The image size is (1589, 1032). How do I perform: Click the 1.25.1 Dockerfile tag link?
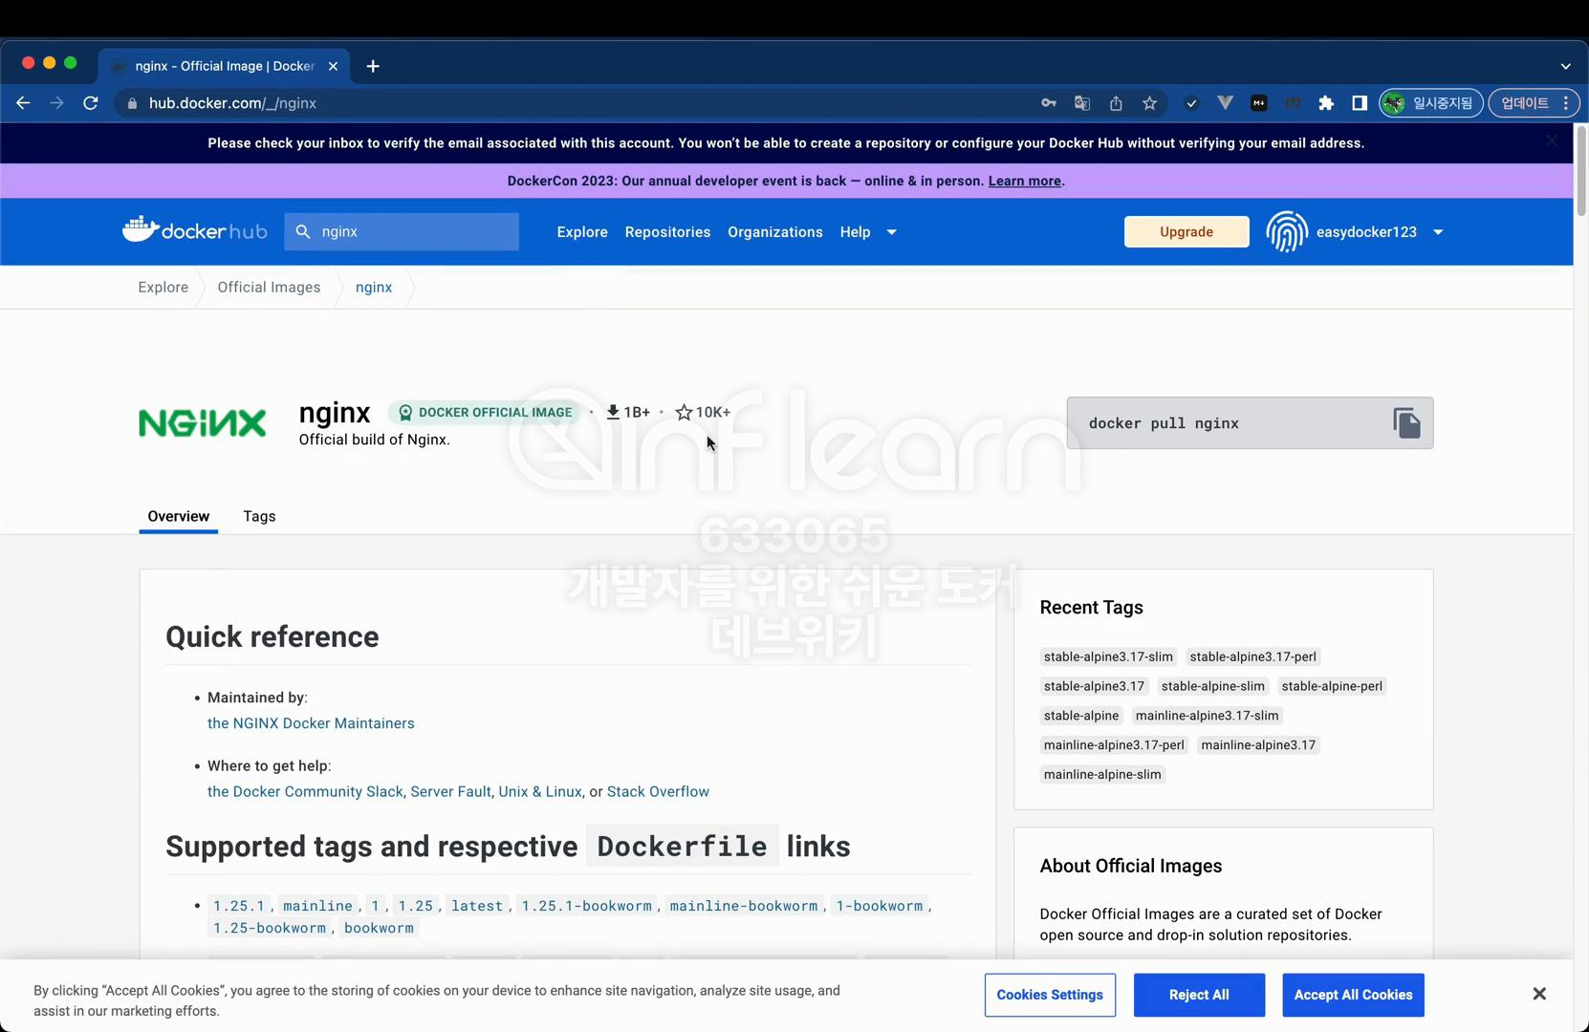tap(239, 906)
